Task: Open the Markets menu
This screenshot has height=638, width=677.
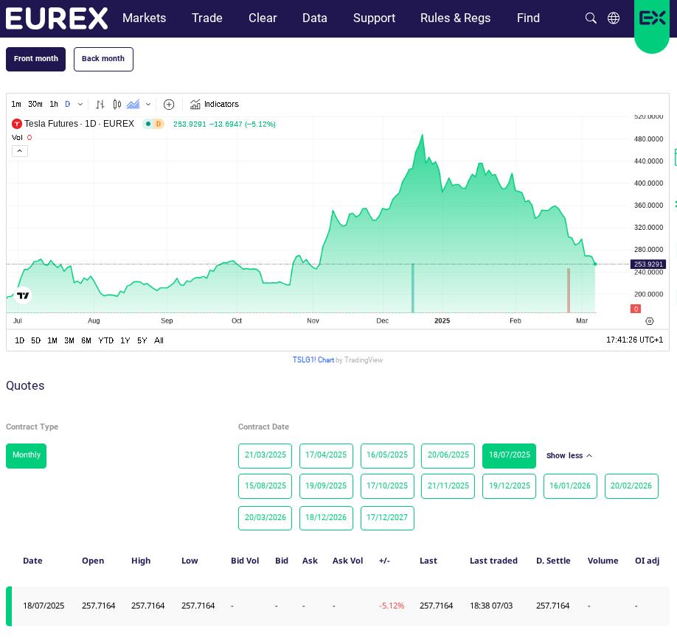Action: coord(144,18)
